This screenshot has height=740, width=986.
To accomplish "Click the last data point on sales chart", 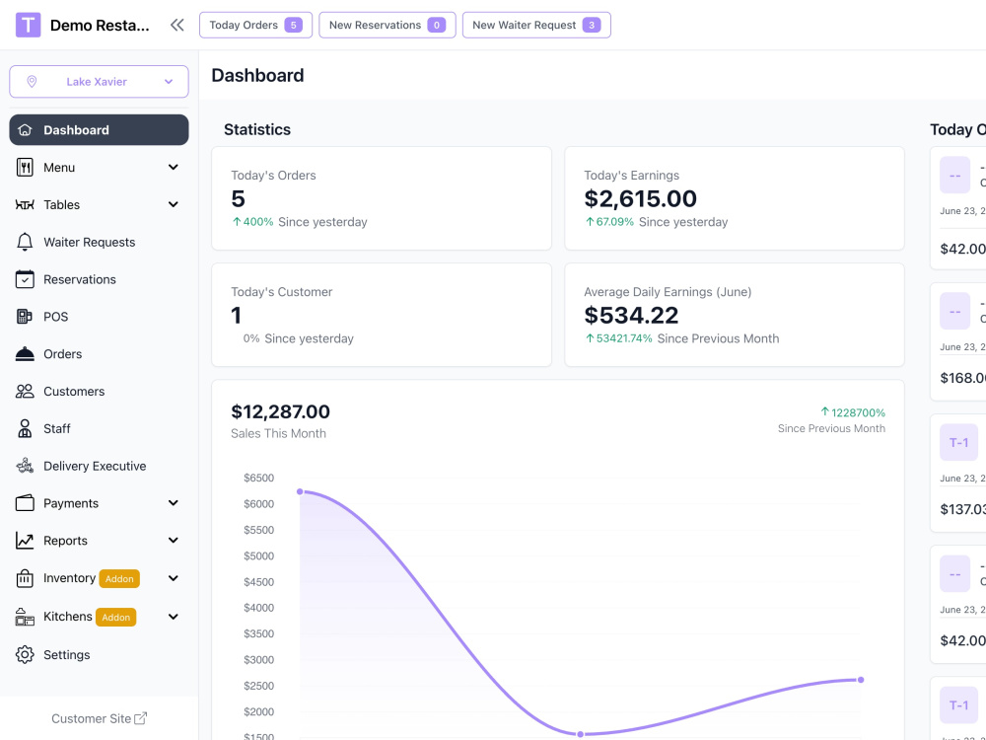I will click(861, 680).
